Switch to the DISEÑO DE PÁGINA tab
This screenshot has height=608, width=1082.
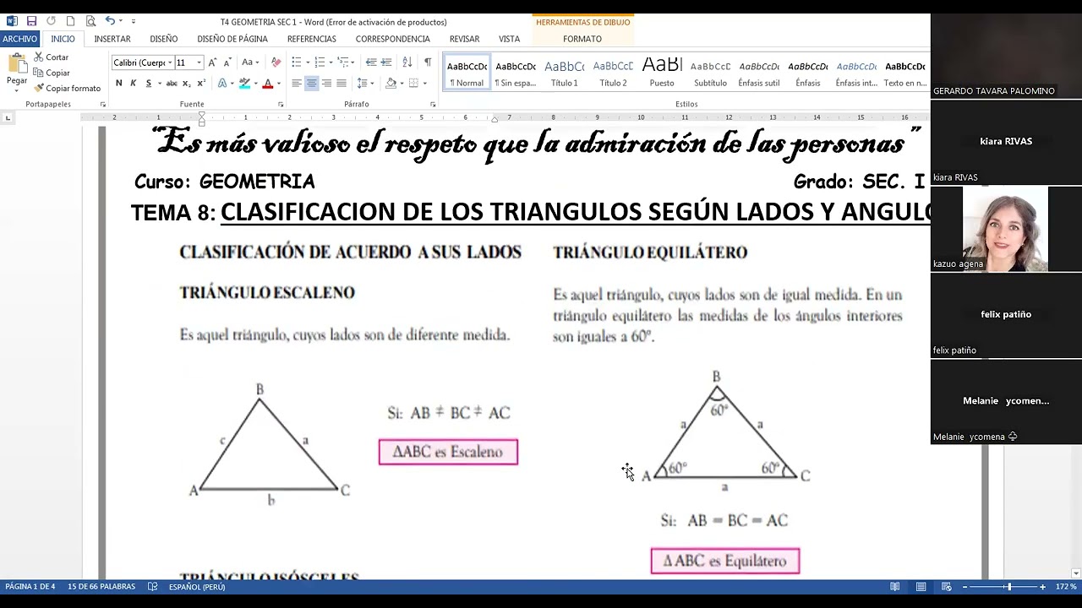[232, 39]
